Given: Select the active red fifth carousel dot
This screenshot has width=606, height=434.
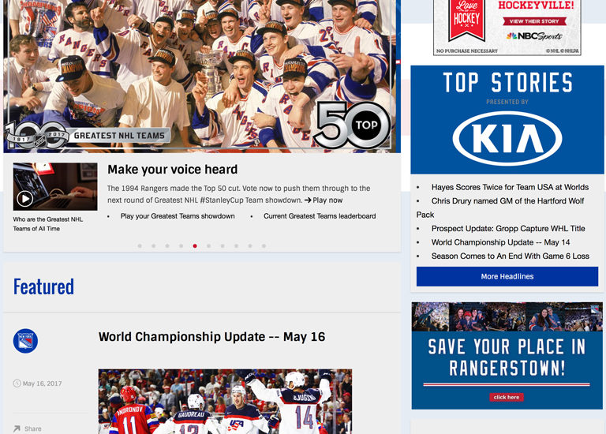Looking at the screenshot, I should pos(195,245).
